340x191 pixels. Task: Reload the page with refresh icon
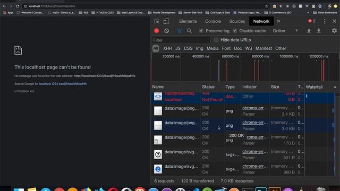18,6
